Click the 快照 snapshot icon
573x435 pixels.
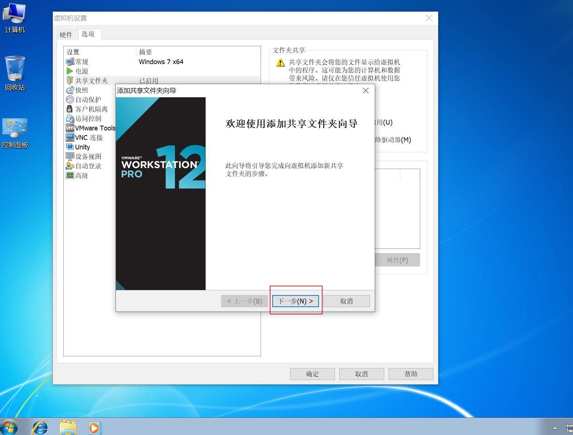[70, 90]
